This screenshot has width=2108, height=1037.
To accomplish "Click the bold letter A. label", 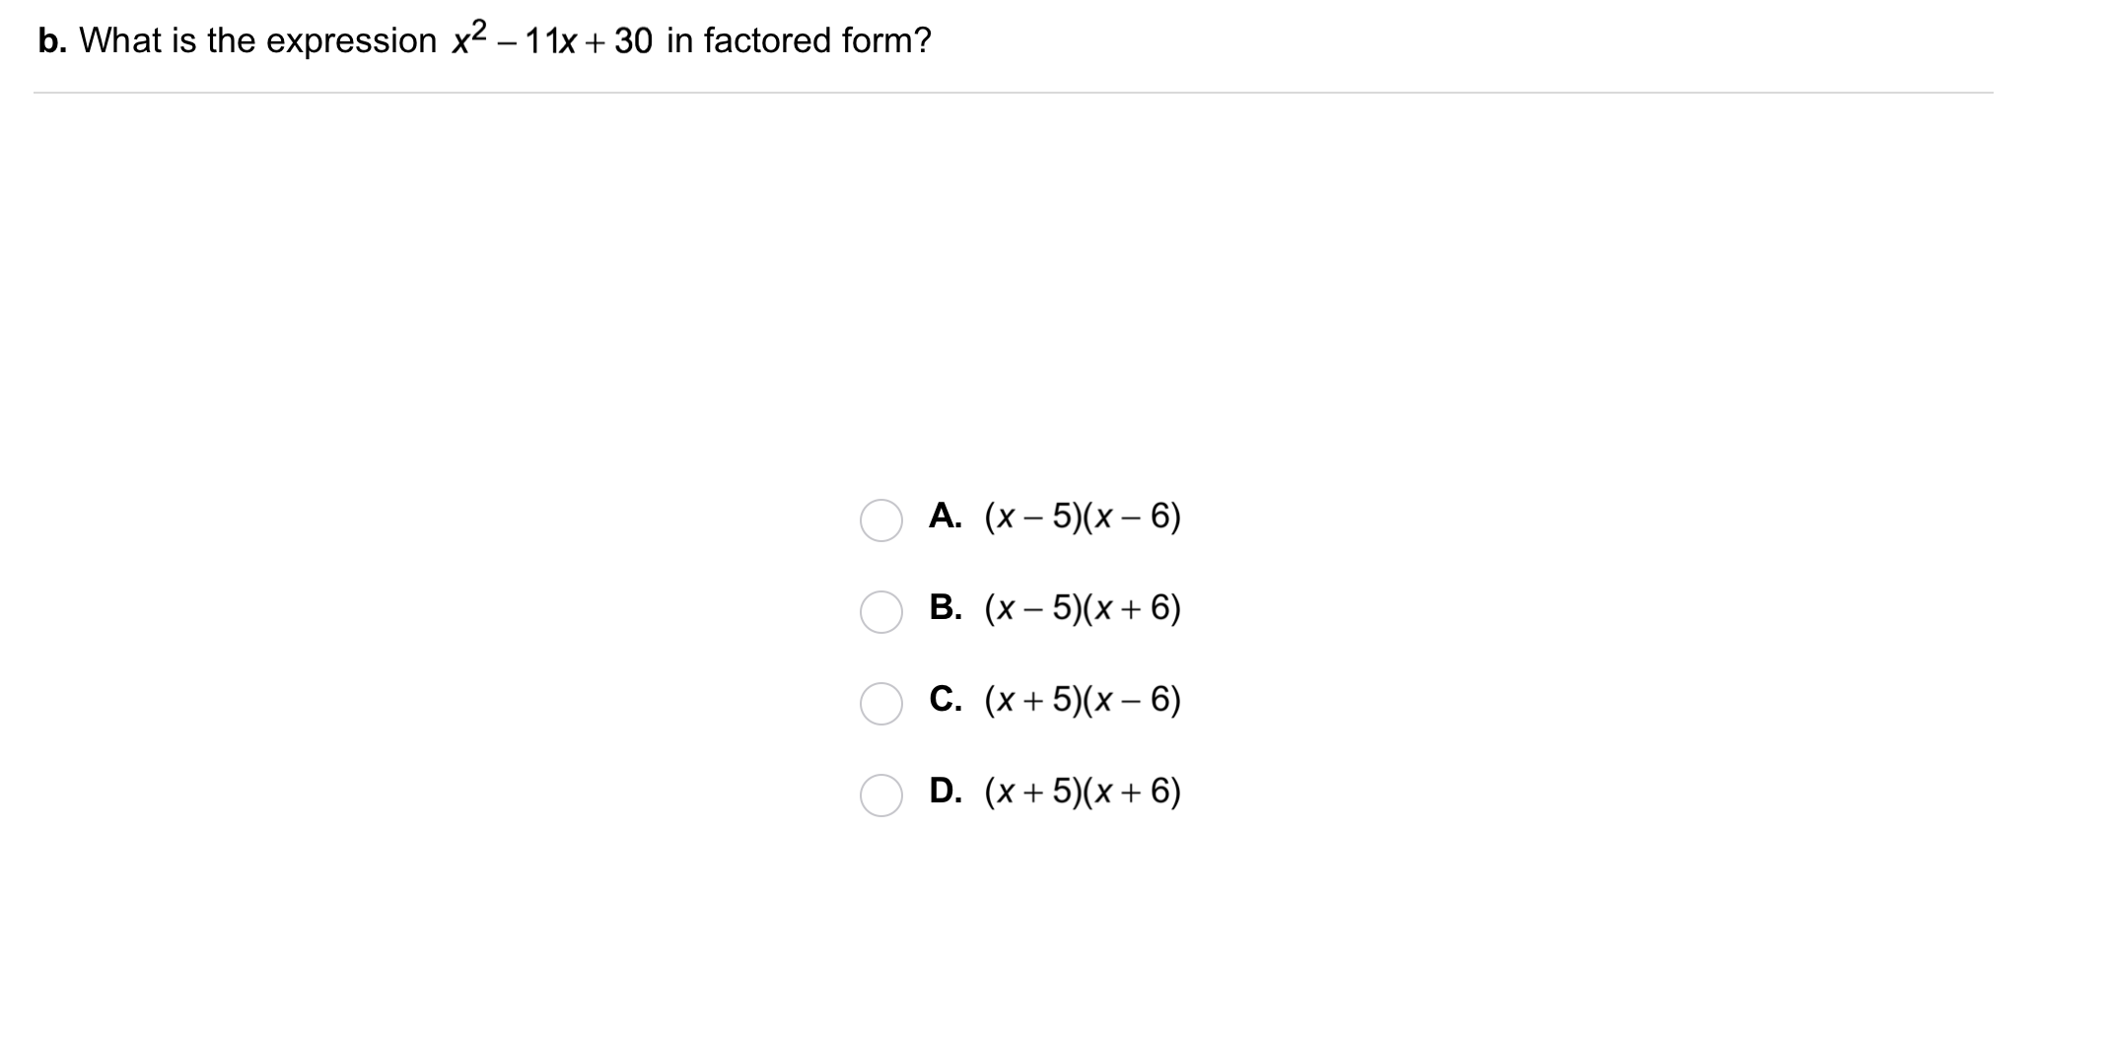I will (945, 516).
